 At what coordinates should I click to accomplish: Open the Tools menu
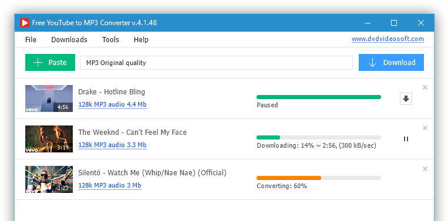(x=110, y=40)
